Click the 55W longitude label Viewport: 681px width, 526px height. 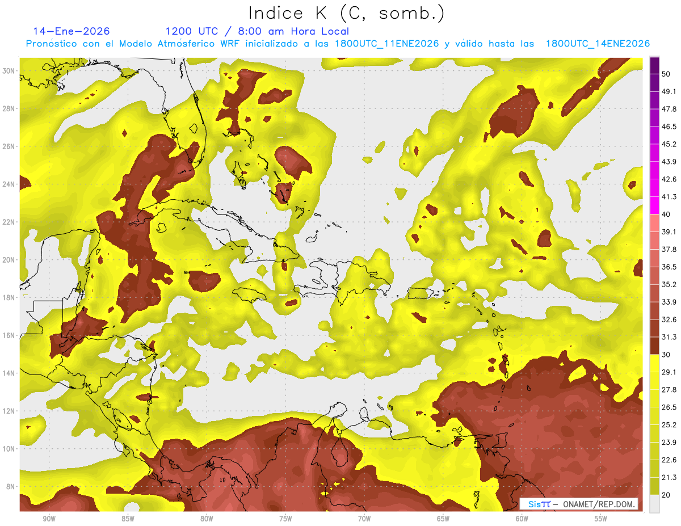[x=601, y=519]
